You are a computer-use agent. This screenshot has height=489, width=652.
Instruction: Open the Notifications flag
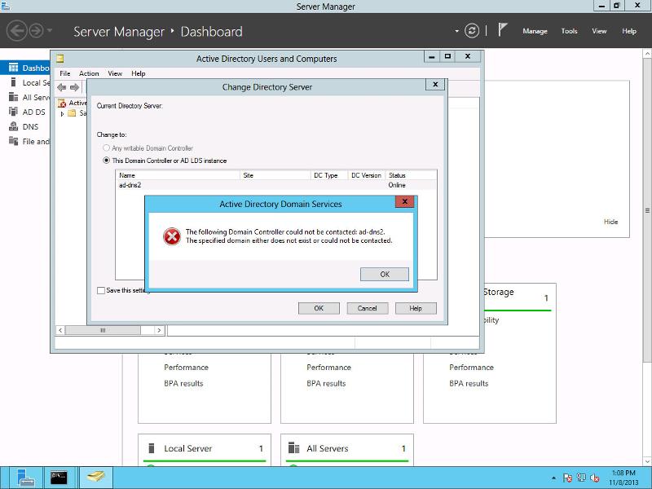502,30
